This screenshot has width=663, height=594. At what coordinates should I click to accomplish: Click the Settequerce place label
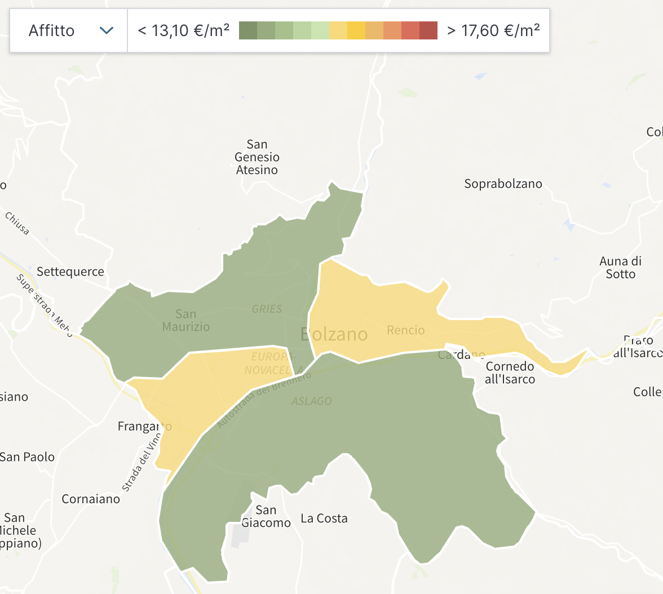click(x=70, y=272)
